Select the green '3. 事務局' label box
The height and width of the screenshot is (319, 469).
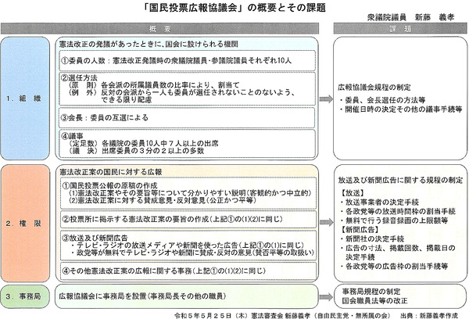[25, 296]
